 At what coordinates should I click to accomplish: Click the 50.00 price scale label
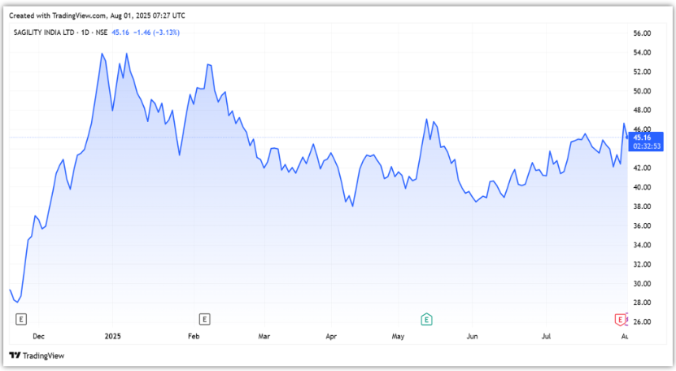tap(643, 91)
